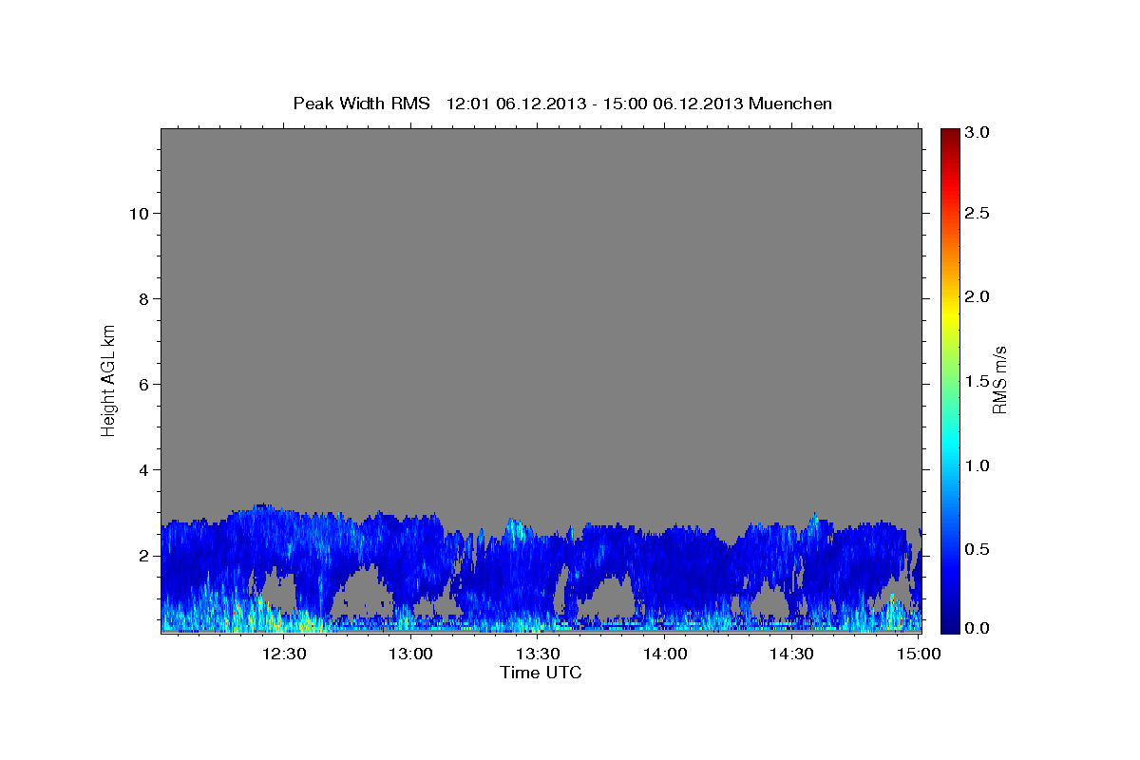Click the 0.0 colorbar value label
The image size is (1140, 760).
(978, 629)
